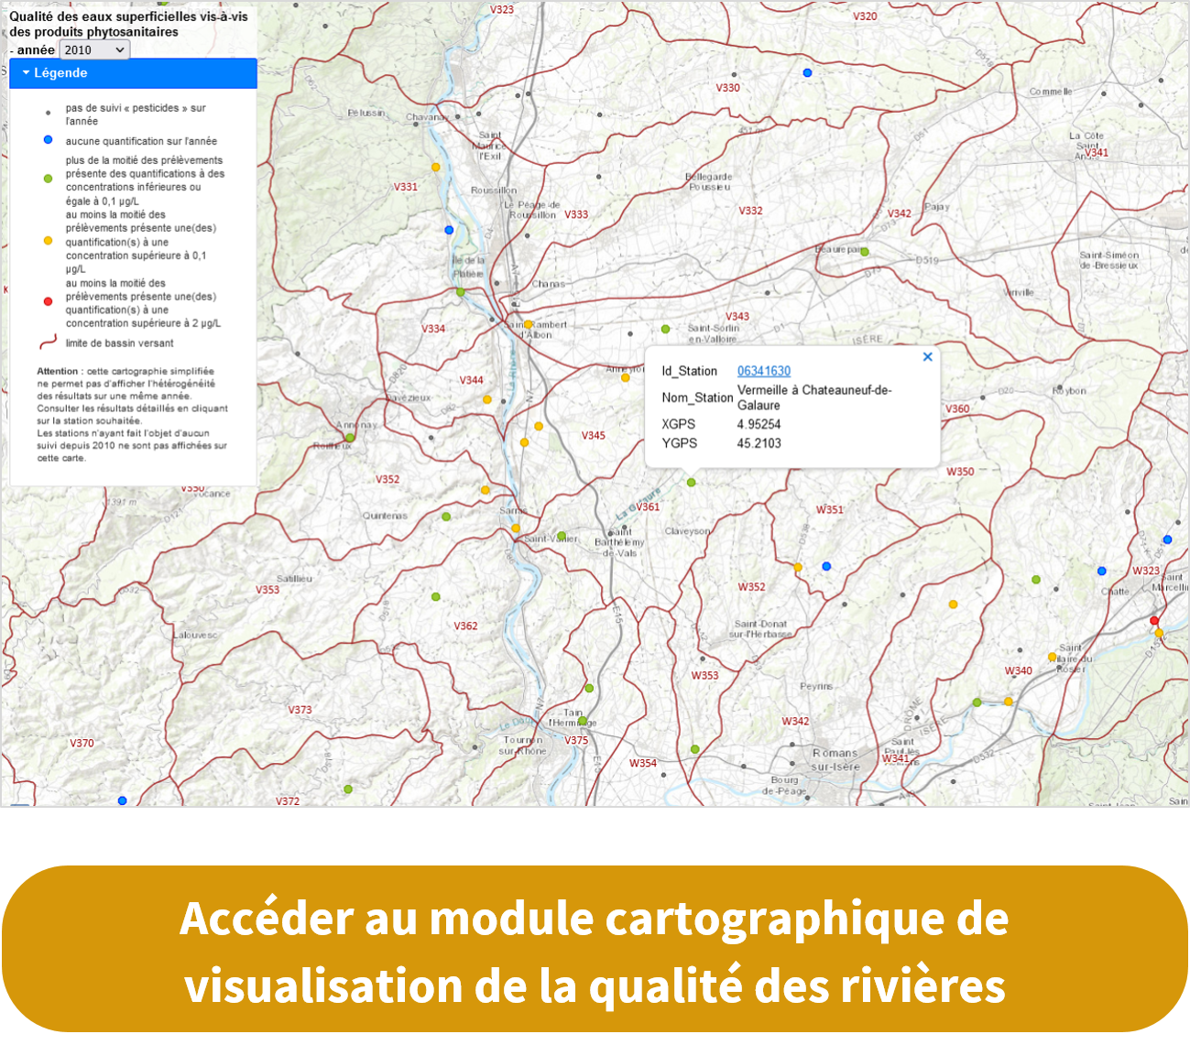Close the station info popup
Screen dimensions: 1190x1045
(x=927, y=357)
